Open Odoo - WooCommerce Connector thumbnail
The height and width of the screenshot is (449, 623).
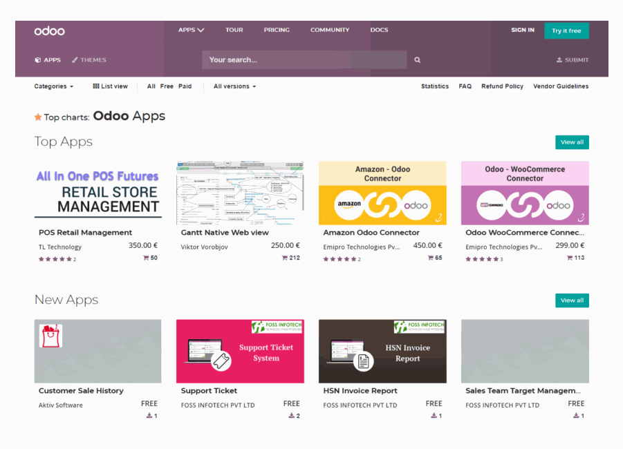(x=525, y=193)
